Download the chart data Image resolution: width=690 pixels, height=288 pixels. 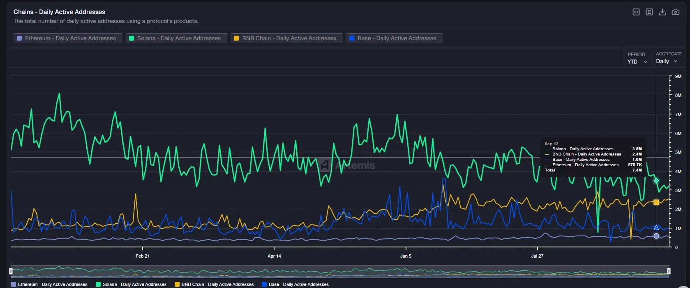point(662,12)
